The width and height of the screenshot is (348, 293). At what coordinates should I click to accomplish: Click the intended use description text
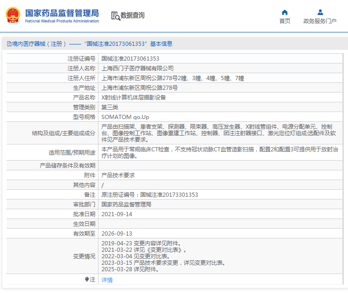(220, 152)
